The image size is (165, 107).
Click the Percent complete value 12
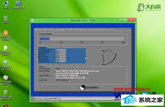tap(61, 50)
